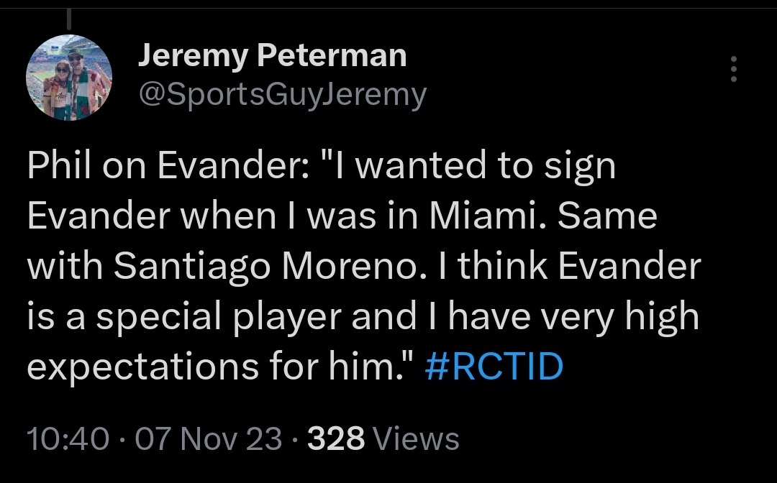The width and height of the screenshot is (777, 483).
Task: Click the @SportsGuyJeremy handle
Action: (x=282, y=94)
